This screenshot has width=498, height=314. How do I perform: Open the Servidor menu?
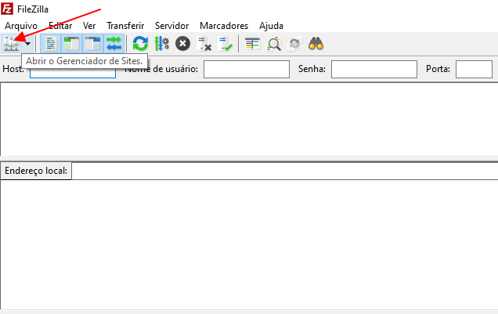point(171,26)
